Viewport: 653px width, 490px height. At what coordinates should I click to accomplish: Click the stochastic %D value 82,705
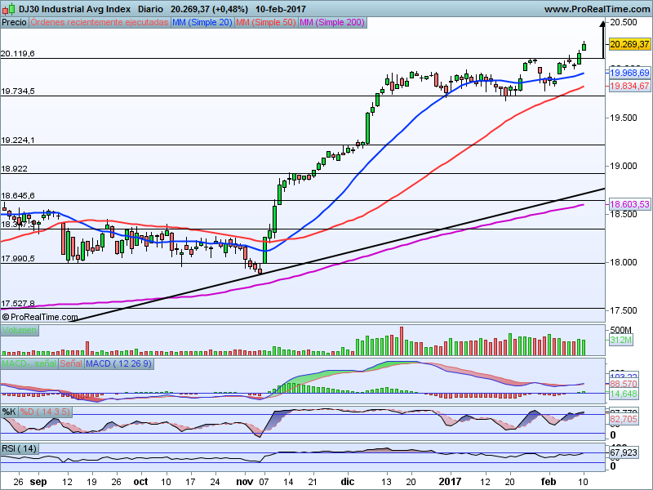pos(624,419)
